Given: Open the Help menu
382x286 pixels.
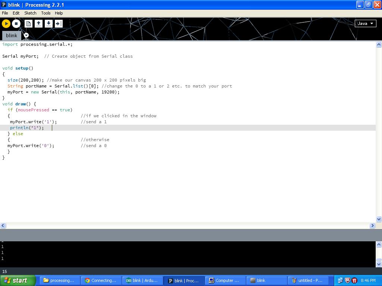Looking at the screenshot, I should click(59, 13).
